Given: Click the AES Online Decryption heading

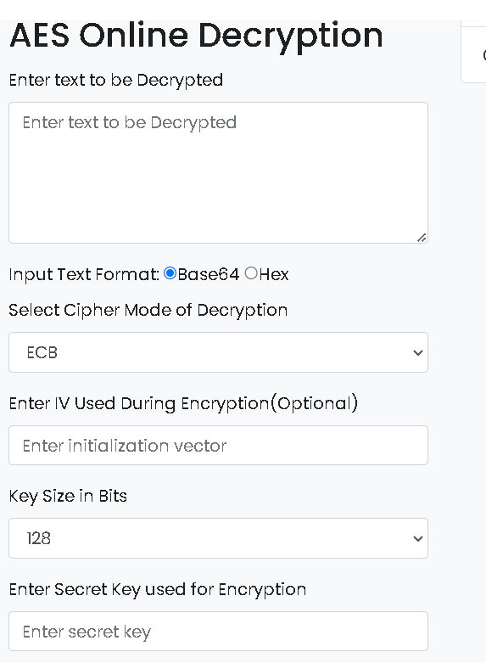Looking at the screenshot, I should tap(197, 36).
